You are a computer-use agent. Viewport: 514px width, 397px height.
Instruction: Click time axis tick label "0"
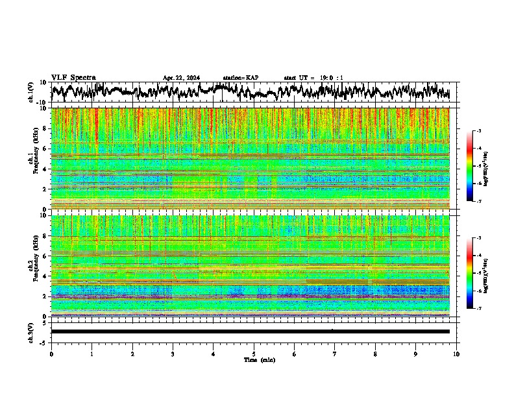point(51,354)
